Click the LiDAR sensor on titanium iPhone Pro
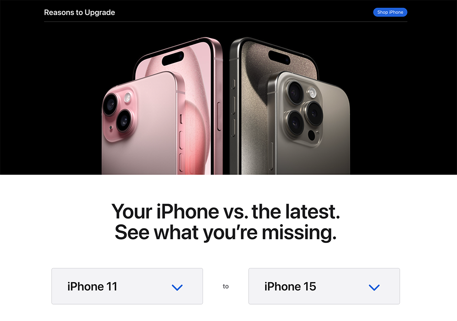The height and width of the screenshot is (321, 457). click(x=312, y=135)
